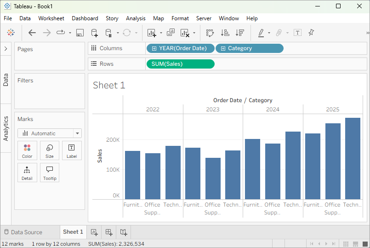Click the Undo back arrow
This screenshot has width=370, height=248.
[x=32, y=33]
